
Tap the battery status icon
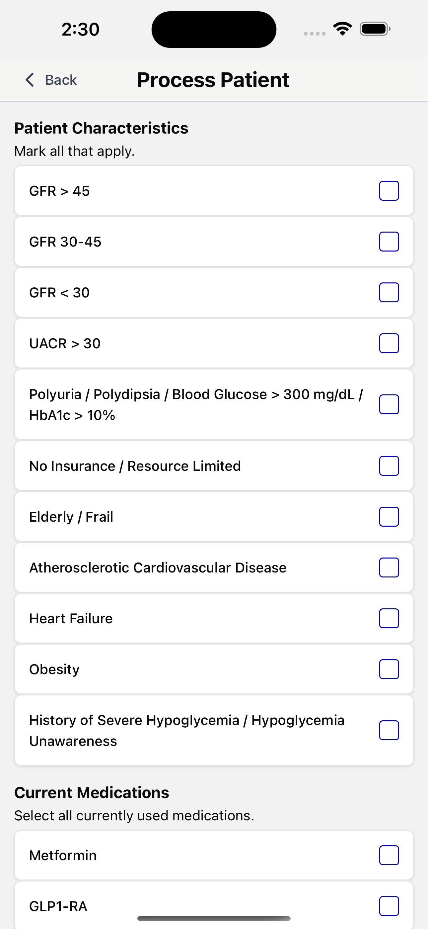click(375, 29)
